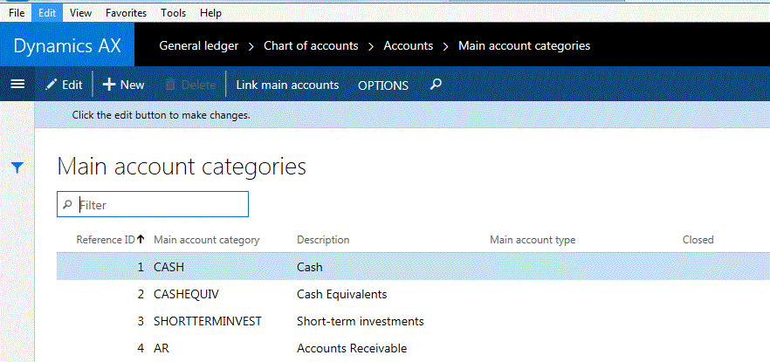Click into the Filter text box
Viewport: 770px width, 362px height.
point(162,205)
